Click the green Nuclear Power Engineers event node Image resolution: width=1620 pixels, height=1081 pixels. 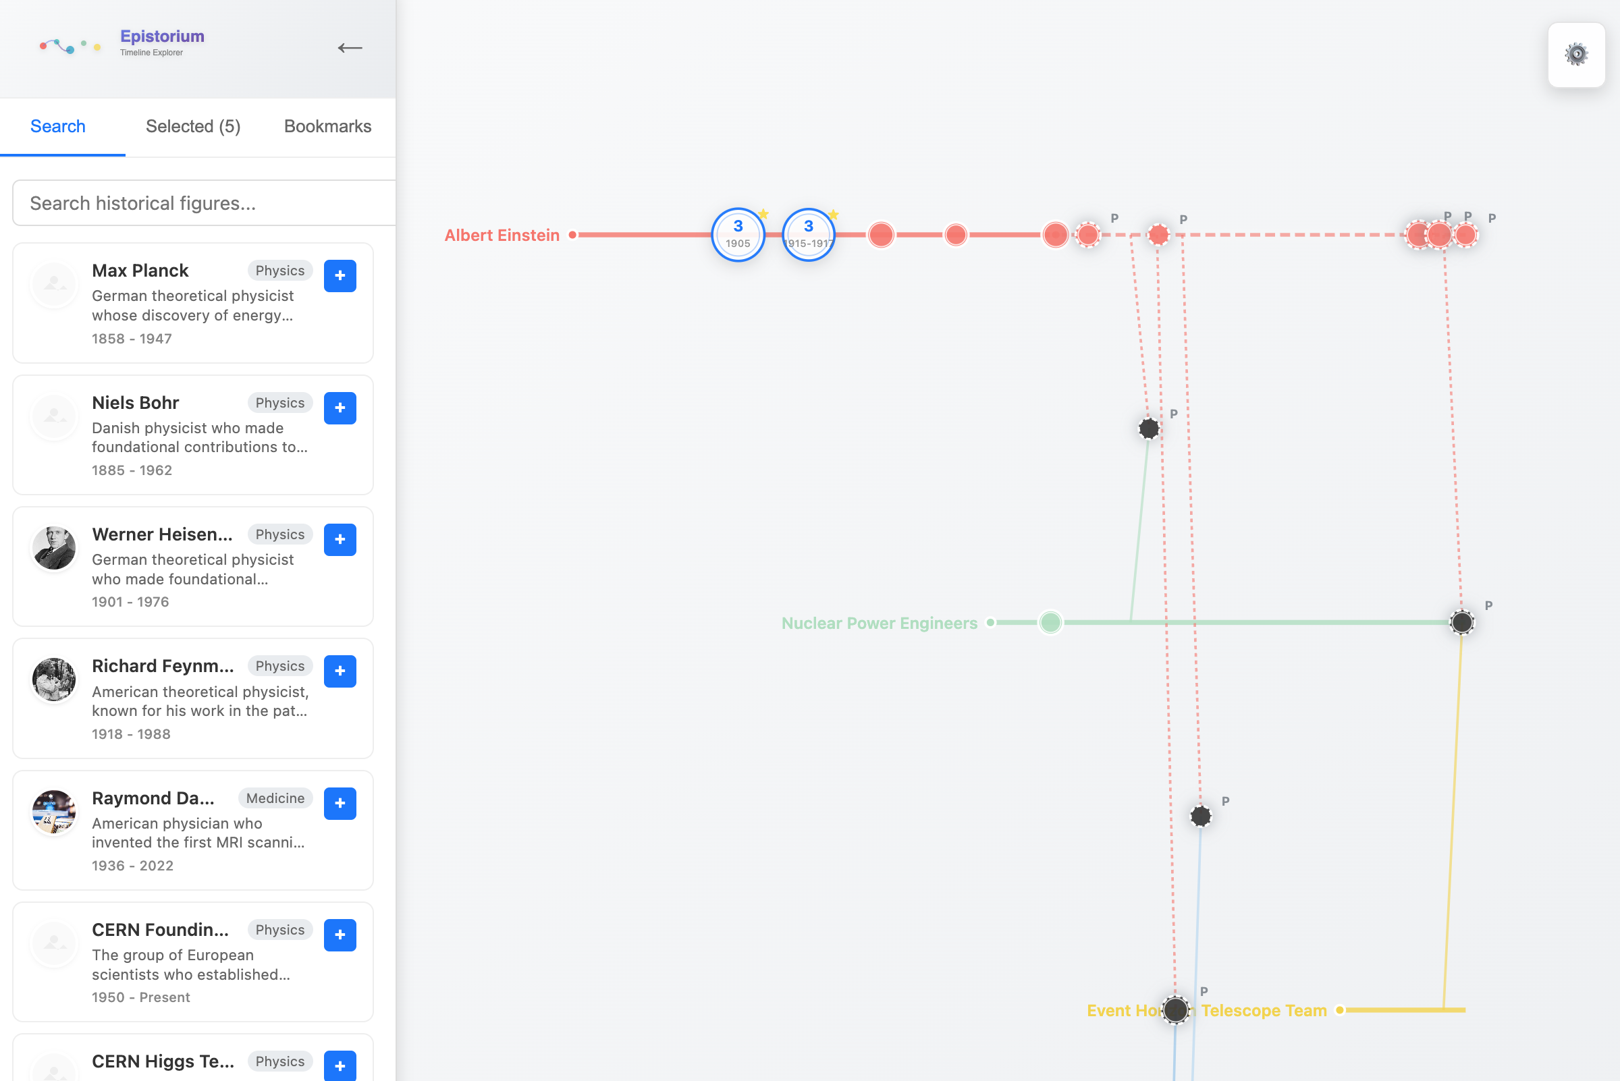point(1050,623)
